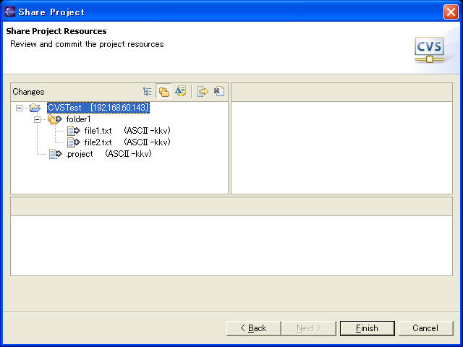Select the compressed folders layout icon
The width and height of the screenshot is (463, 347).
pyautogui.click(x=164, y=92)
